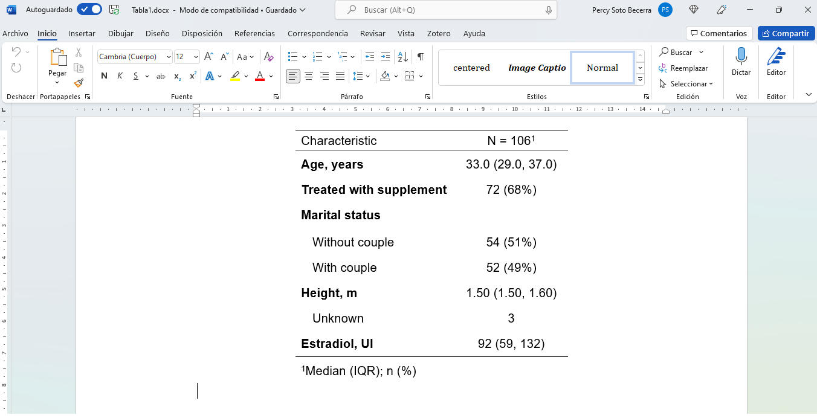Toggle bold with the N button
Image resolution: width=817 pixels, height=418 pixels.
(x=104, y=76)
